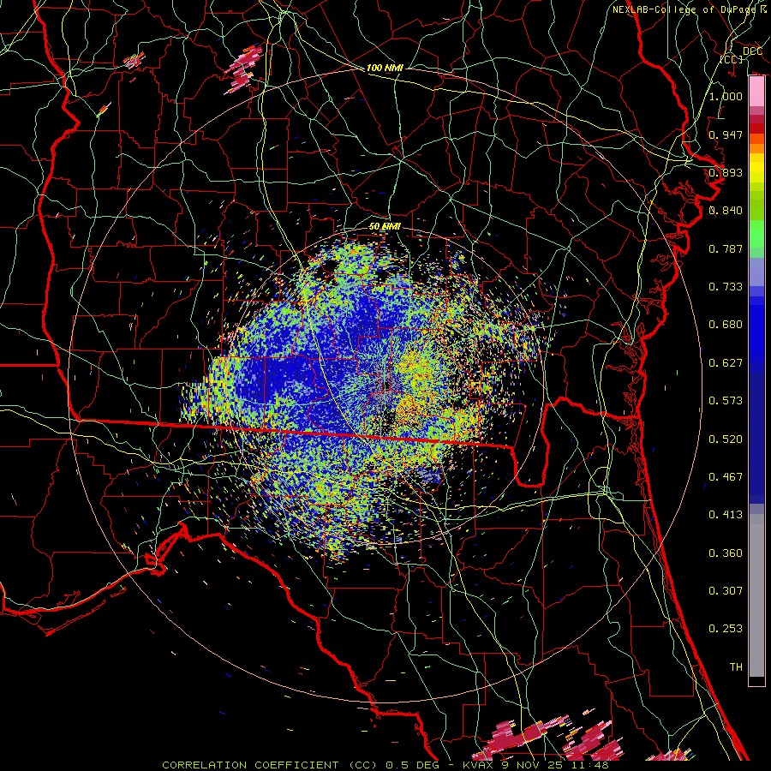Click the 0.893 legend value
This screenshot has width=771, height=771.
pos(726,172)
